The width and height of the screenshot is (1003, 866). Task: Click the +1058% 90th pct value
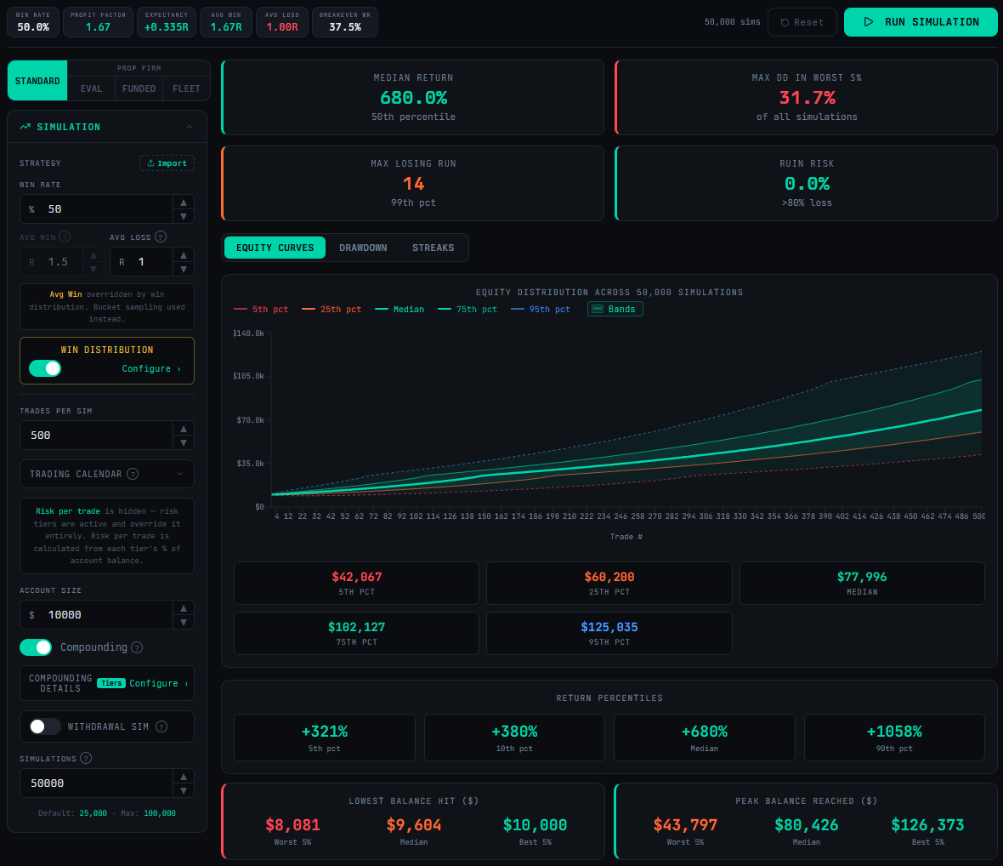pos(894,732)
